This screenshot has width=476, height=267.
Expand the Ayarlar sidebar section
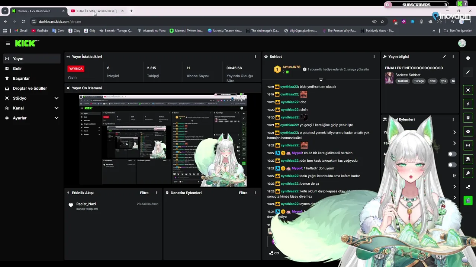pos(32,118)
